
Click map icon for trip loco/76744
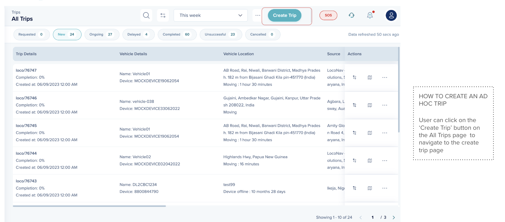tap(370, 161)
